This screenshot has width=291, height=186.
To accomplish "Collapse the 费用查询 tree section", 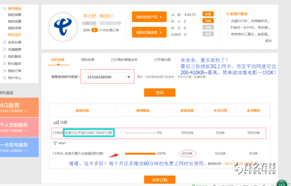I will click(x=5, y=9).
